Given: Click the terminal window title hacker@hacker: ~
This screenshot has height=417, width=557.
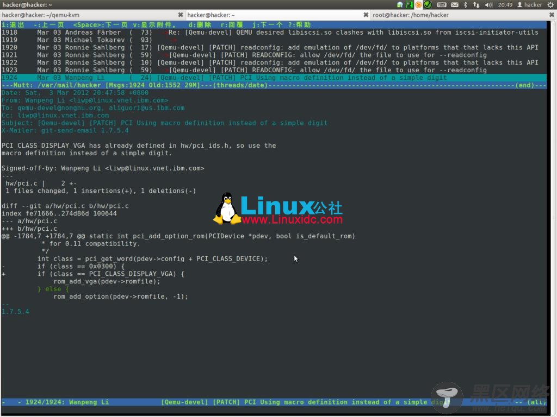Looking at the screenshot, I should (27, 4).
